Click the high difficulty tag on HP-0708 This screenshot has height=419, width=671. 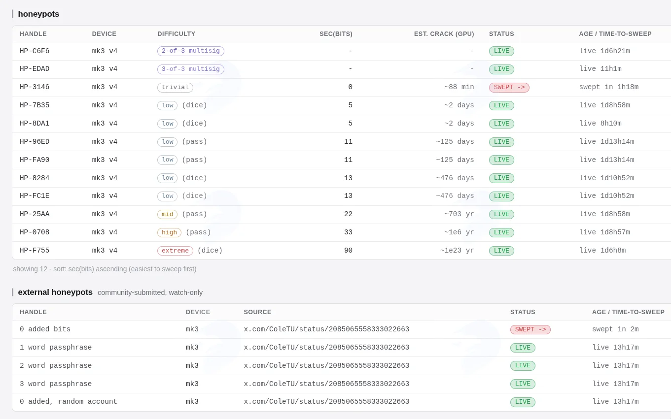(169, 232)
